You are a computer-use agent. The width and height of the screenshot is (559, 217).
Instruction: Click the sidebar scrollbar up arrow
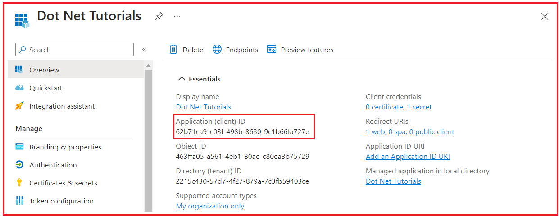[148, 66]
